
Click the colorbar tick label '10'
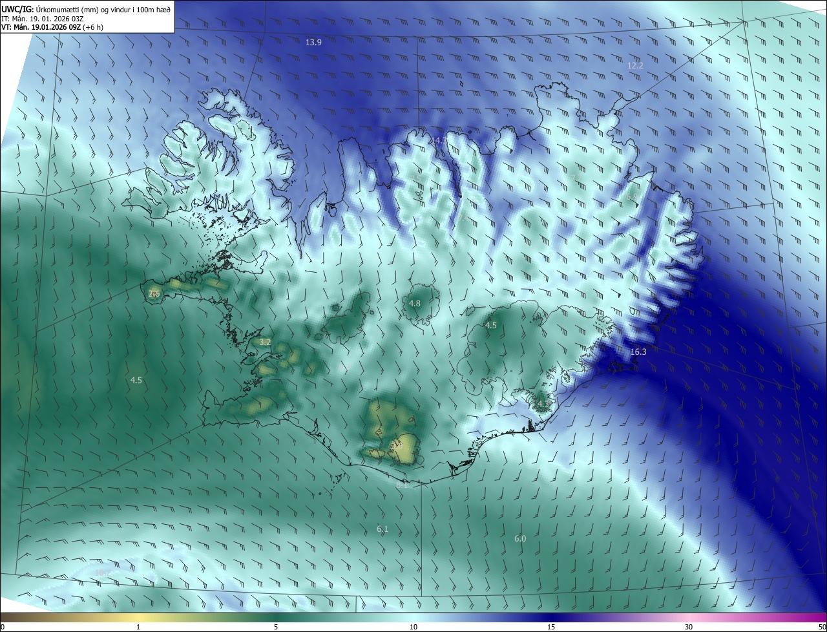[413, 627]
